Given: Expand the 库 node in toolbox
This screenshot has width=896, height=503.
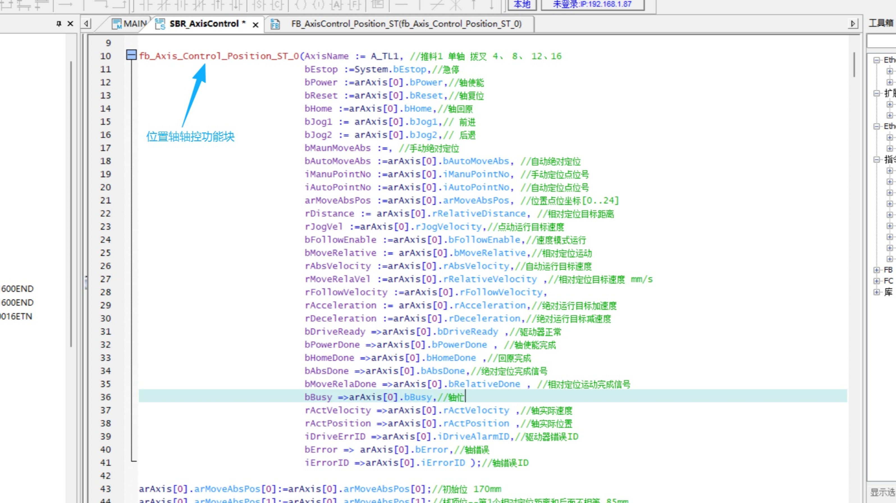Looking at the screenshot, I should pyautogui.click(x=876, y=292).
